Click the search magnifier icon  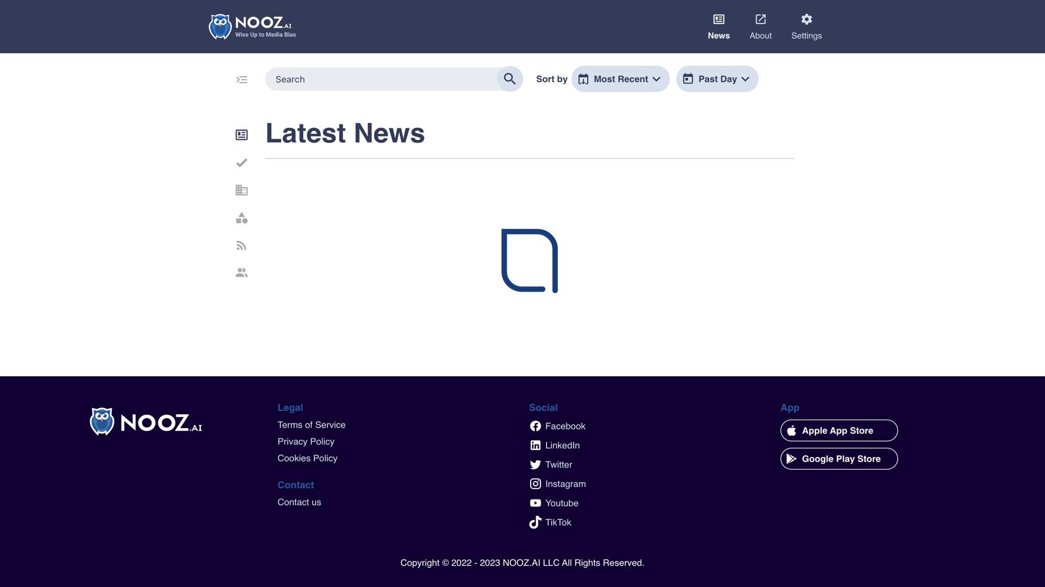click(x=509, y=79)
